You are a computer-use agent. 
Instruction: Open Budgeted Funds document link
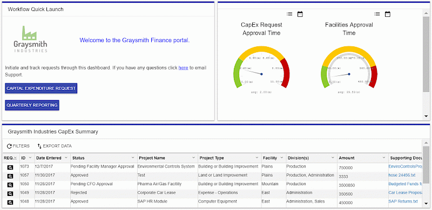coord(405,184)
